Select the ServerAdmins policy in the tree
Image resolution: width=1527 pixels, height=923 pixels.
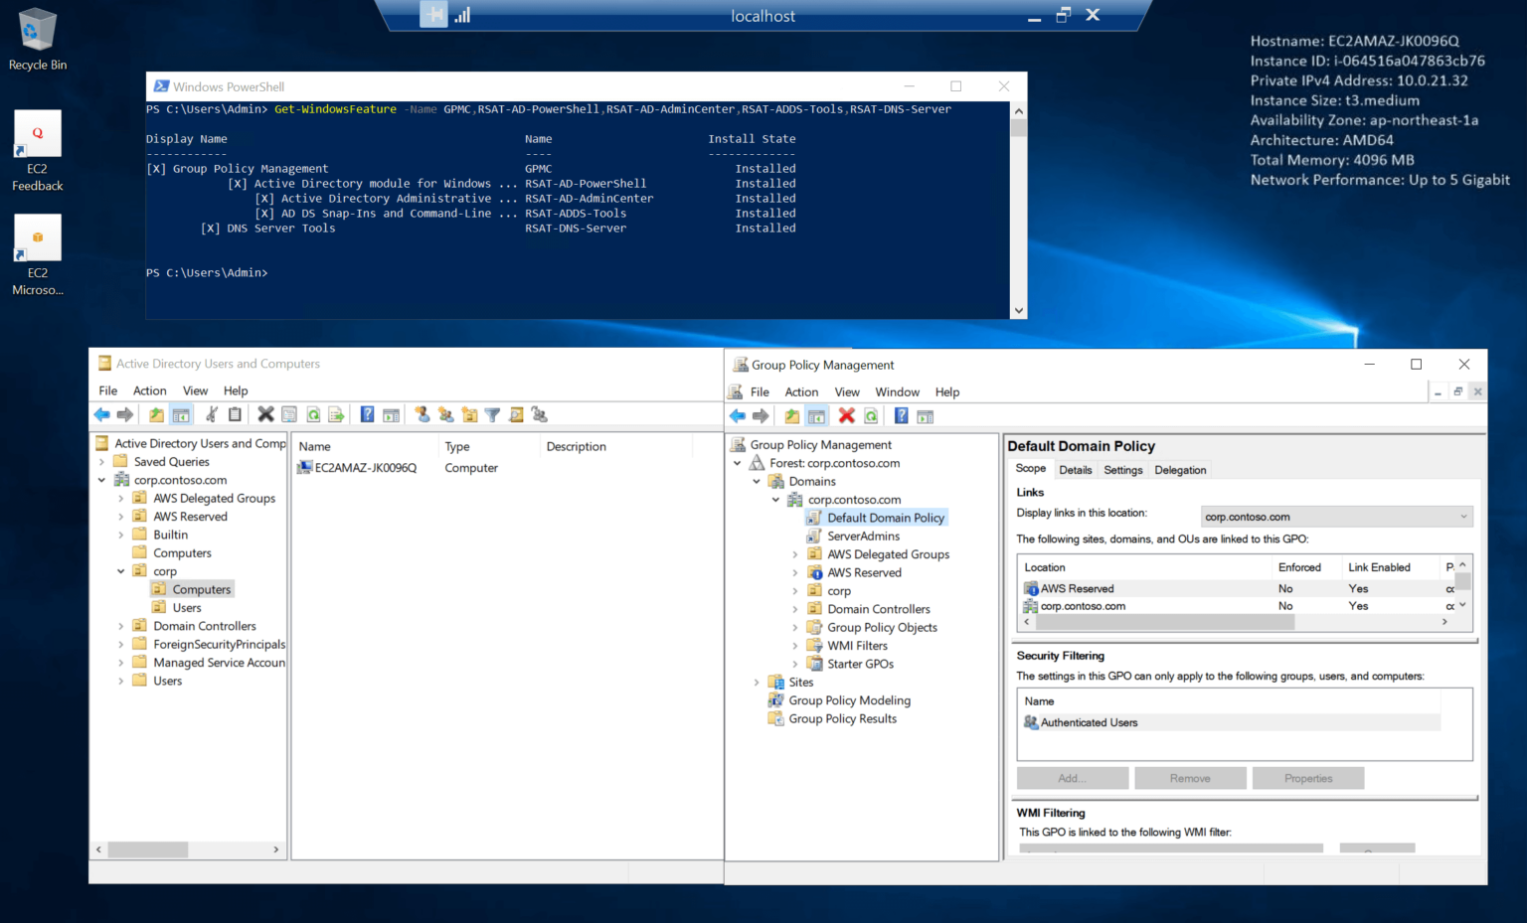(863, 537)
